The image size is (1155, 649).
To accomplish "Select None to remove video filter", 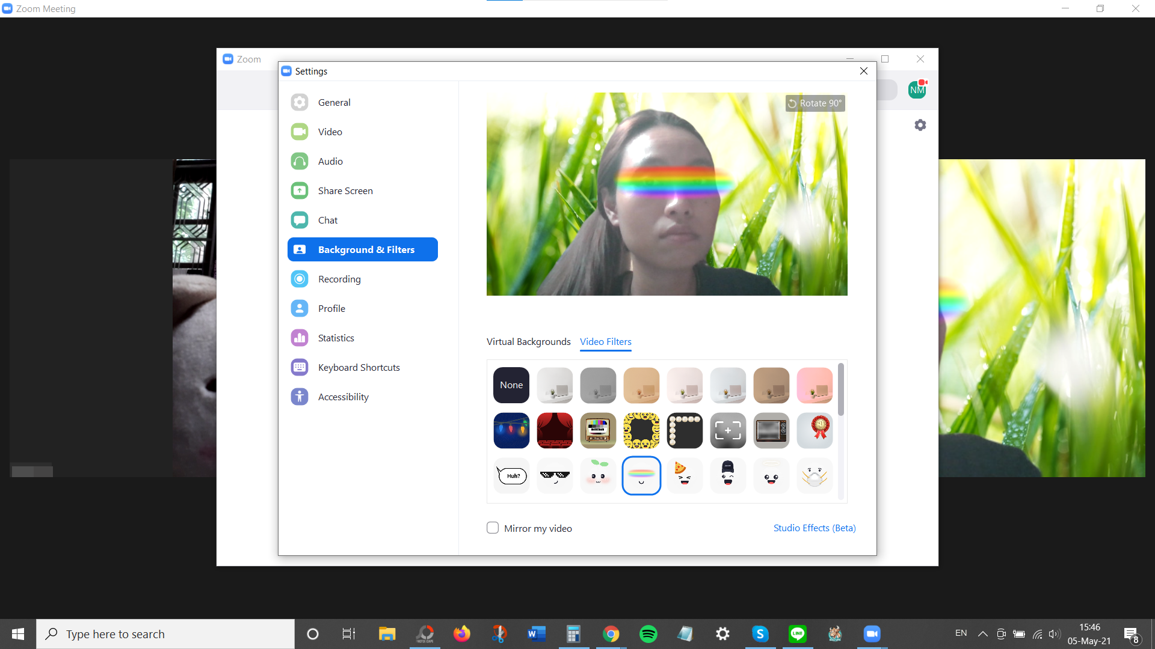I will click(x=511, y=385).
